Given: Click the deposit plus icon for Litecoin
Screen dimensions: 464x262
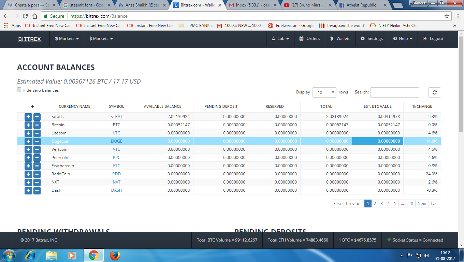Looking at the screenshot, I should [28, 133].
